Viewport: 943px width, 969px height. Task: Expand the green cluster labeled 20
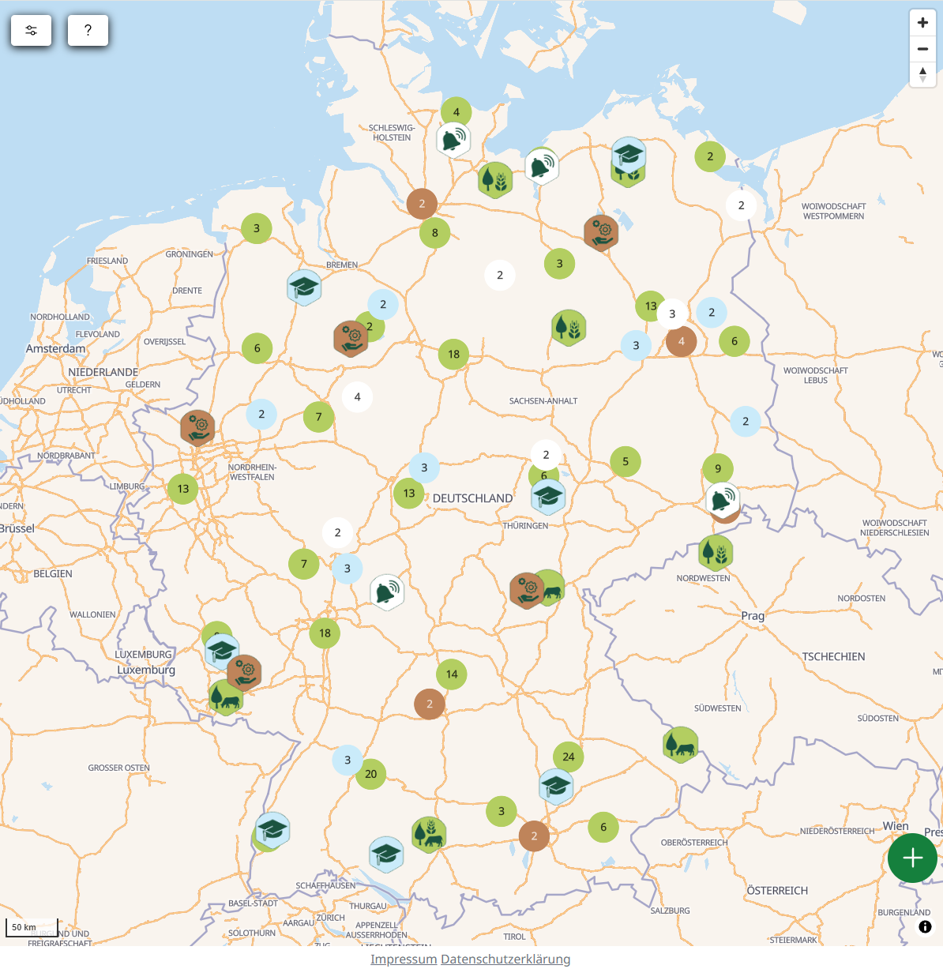coord(370,774)
